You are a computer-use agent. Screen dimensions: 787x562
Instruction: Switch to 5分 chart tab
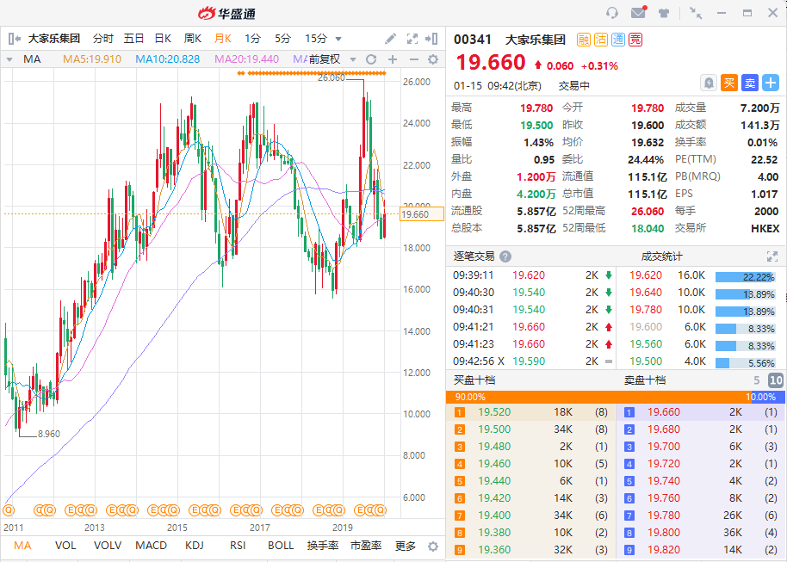pos(282,39)
